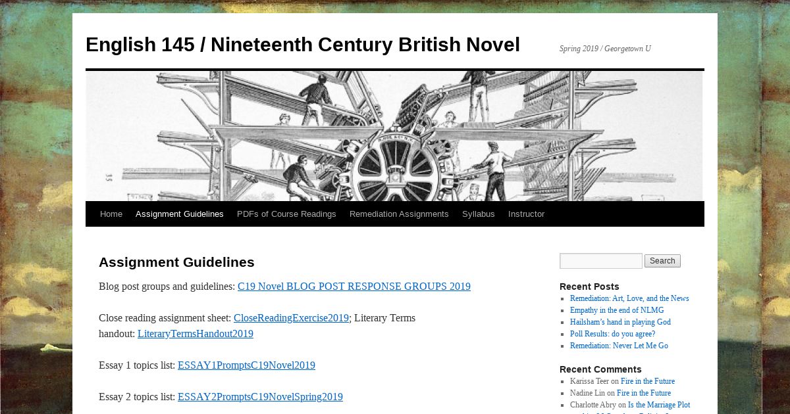Open post Hailsham's hand in playing God

[620, 322]
